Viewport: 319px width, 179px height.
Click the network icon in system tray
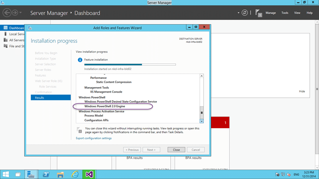(283, 174)
